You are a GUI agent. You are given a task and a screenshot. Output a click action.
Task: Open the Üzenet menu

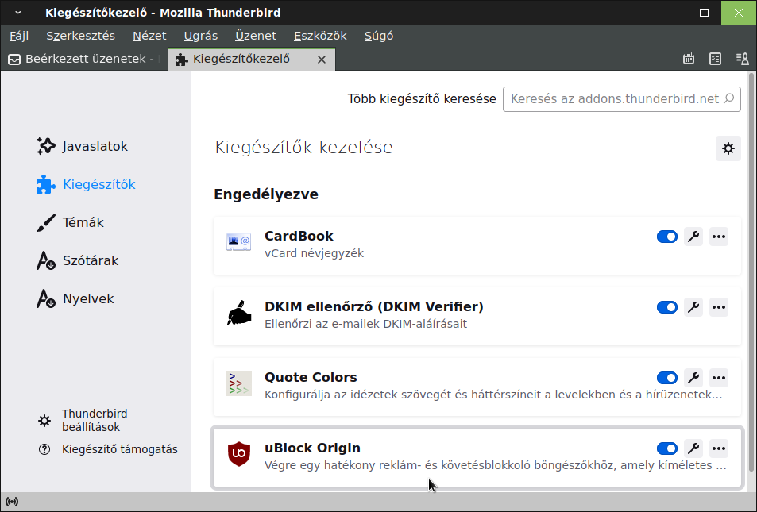[256, 36]
